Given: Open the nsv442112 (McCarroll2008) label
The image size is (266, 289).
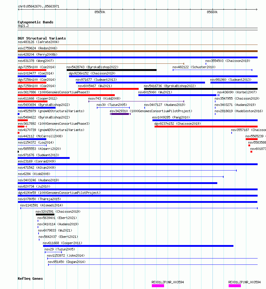Looking at the screenshot, I should click(x=40, y=136).
